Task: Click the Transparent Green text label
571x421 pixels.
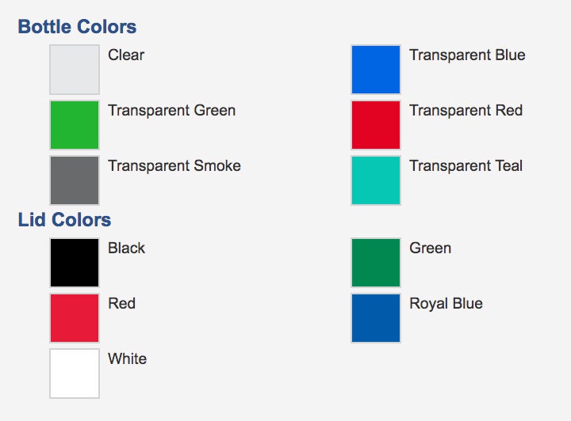Action: 172,111
